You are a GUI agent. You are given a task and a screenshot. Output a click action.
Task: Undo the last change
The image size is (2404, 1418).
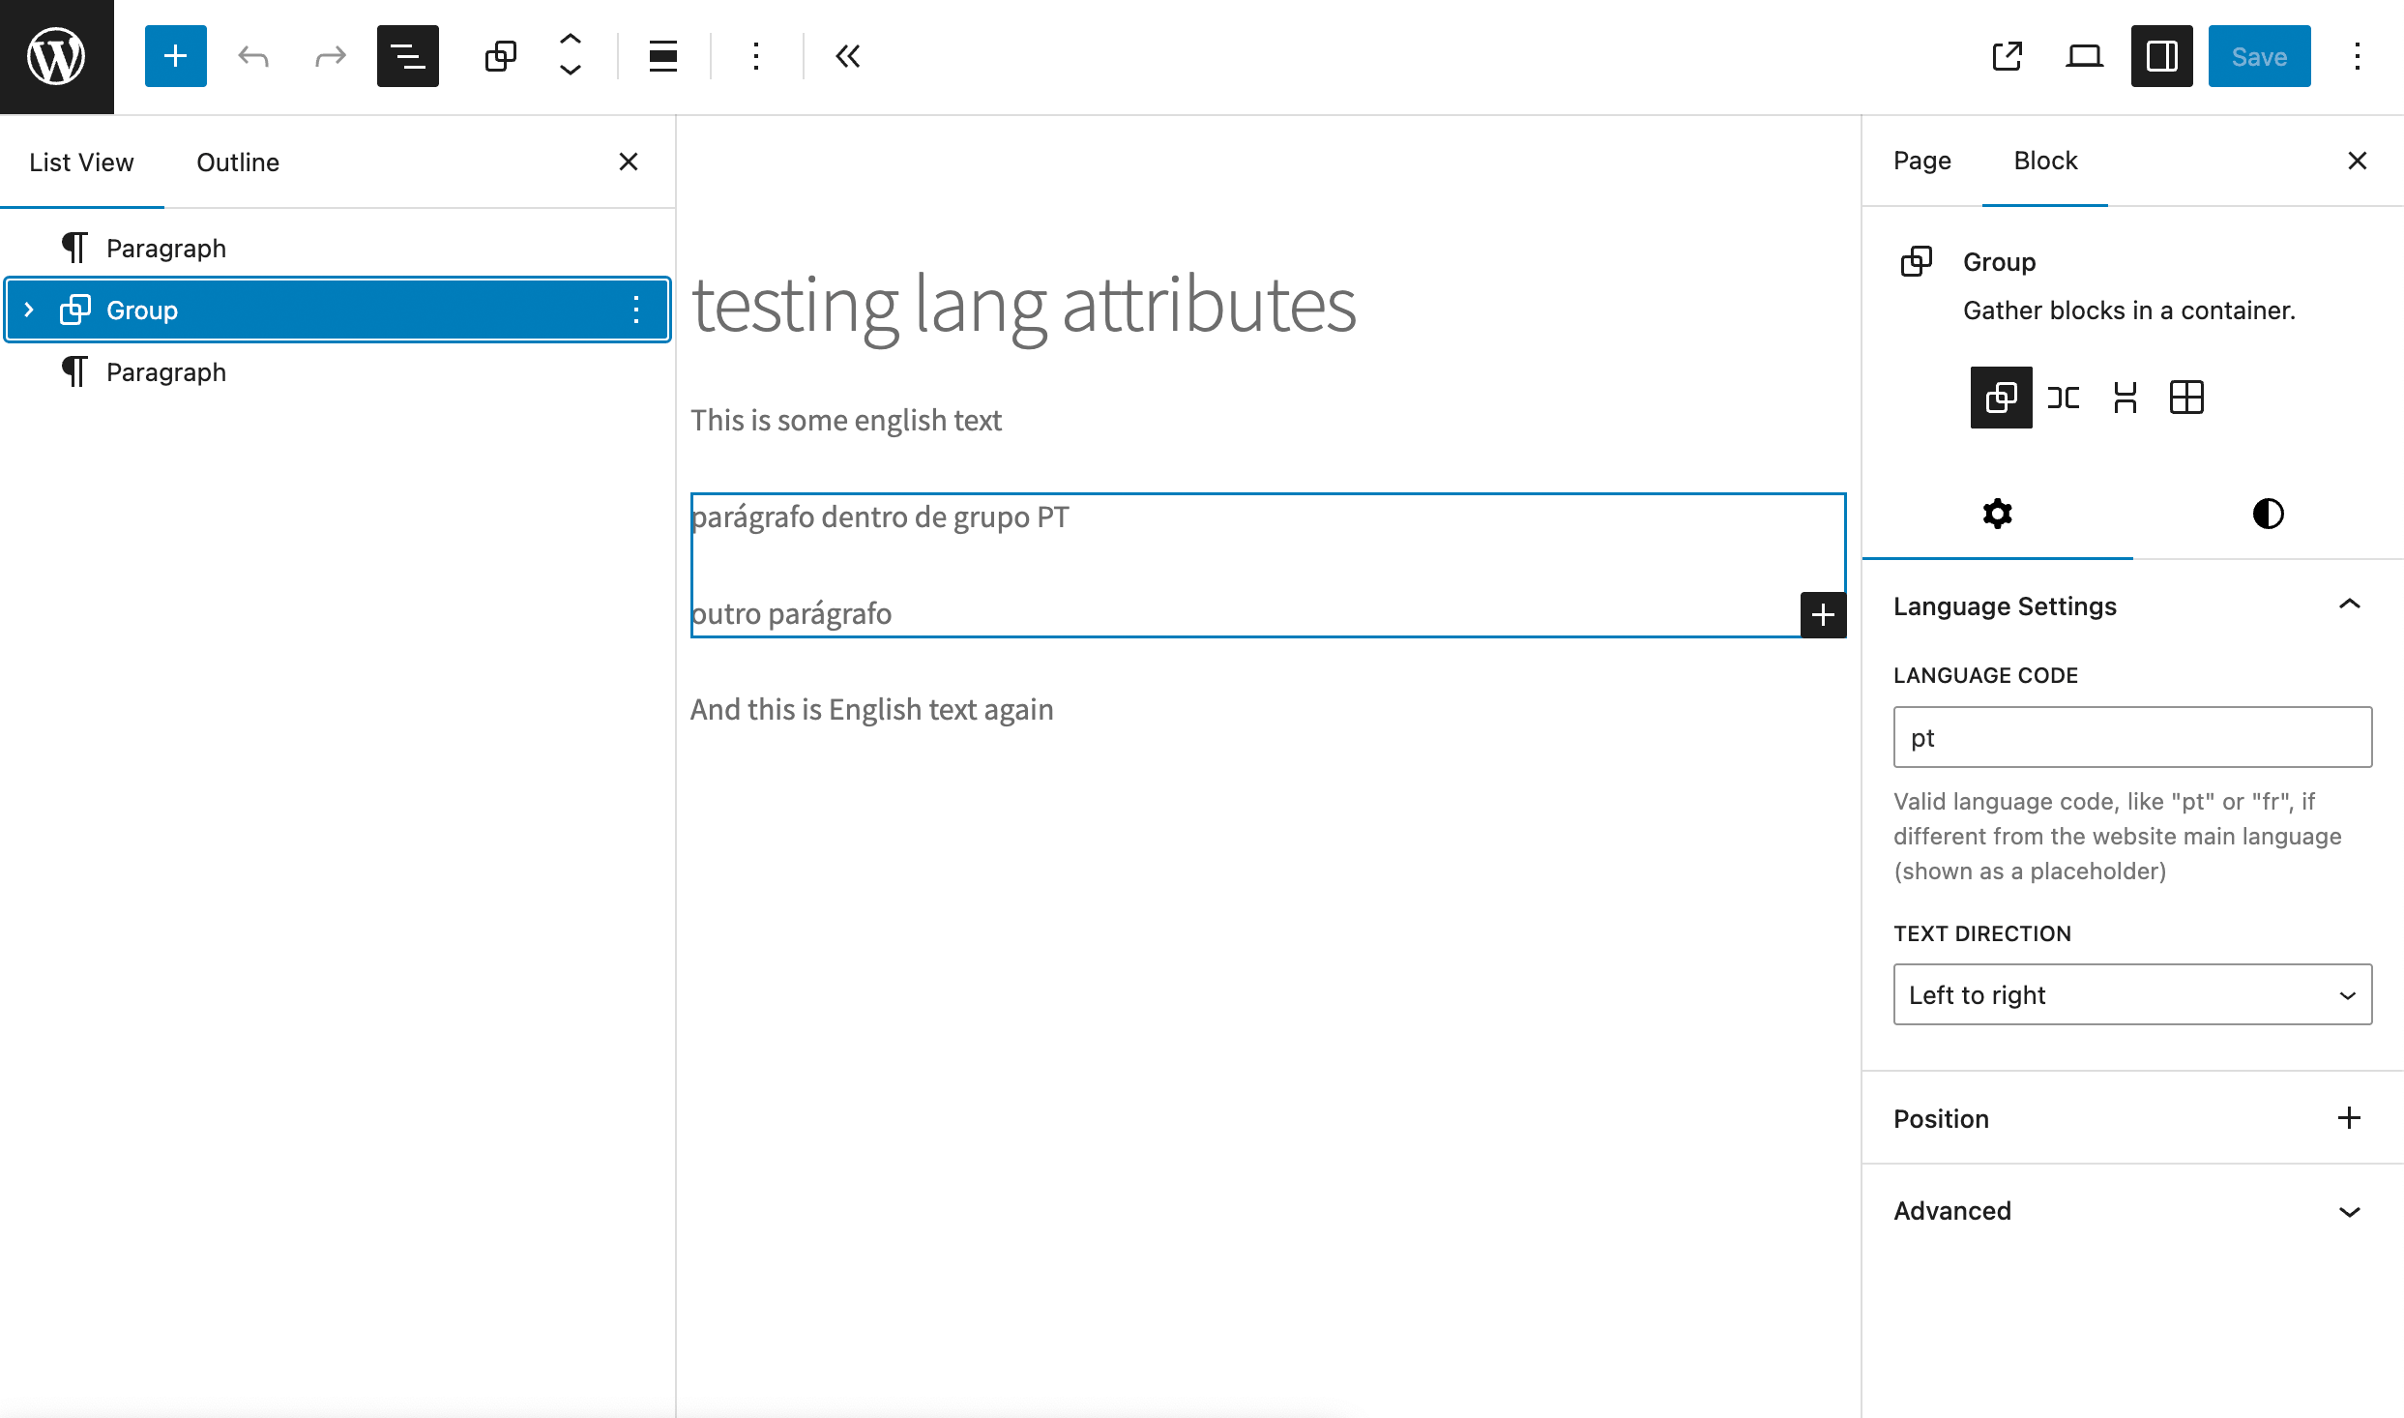252,56
